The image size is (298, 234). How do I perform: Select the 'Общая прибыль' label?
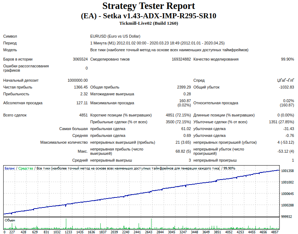tap(105, 87)
